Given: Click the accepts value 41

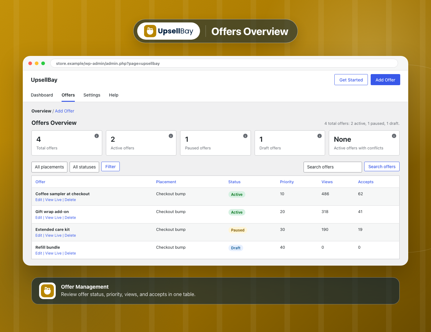Looking at the screenshot, I should pos(360,212).
